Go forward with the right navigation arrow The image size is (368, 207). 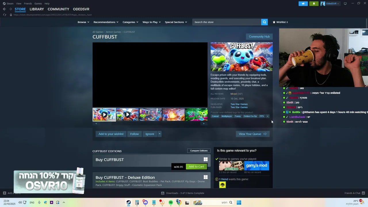(x=10, y=9)
